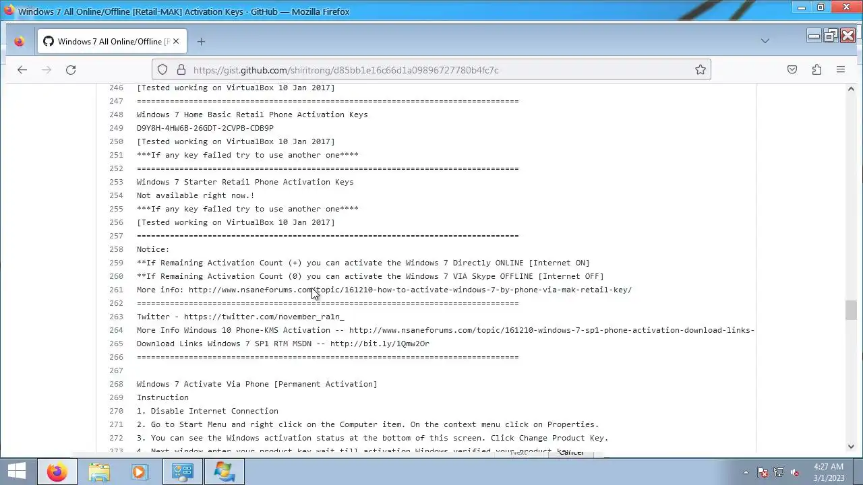Open the Windows flag taskbar application
The width and height of the screenshot is (863, 485).
[x=224, y=472]
